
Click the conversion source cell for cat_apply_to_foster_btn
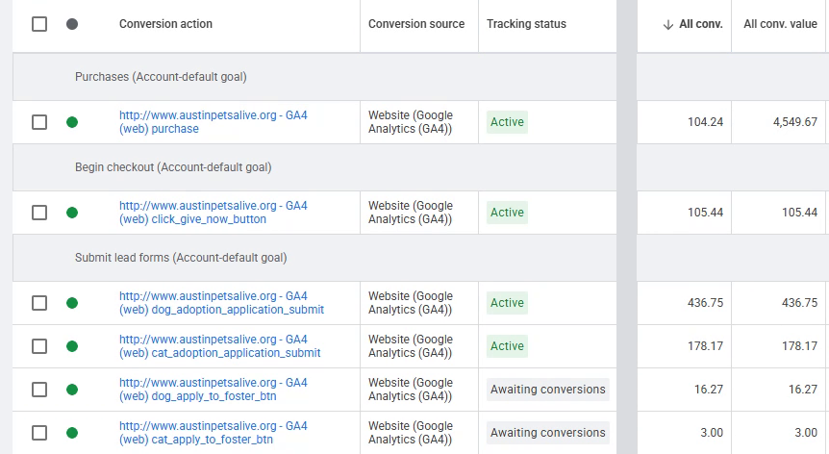click(419, 433)
